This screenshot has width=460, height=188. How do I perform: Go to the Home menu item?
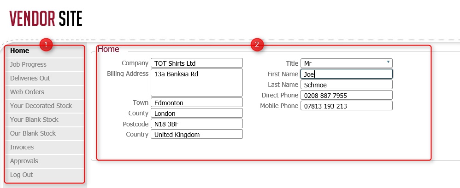tap(20, 51)
